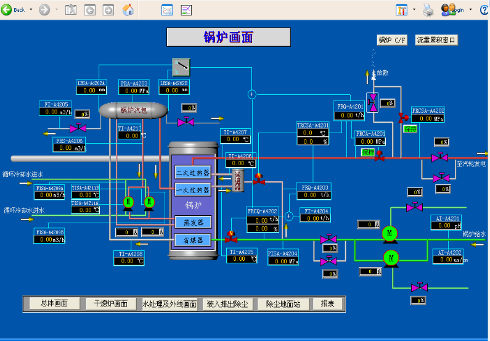
Task: Click the a/b selector switch icon above drum
Action: point(181,65)
